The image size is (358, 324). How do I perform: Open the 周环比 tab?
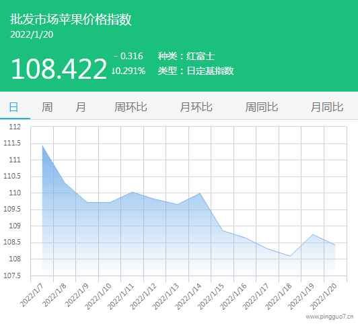[x=131, y=107]
